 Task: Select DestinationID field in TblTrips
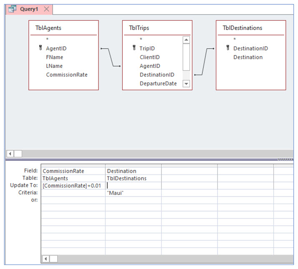coord(157,75)
